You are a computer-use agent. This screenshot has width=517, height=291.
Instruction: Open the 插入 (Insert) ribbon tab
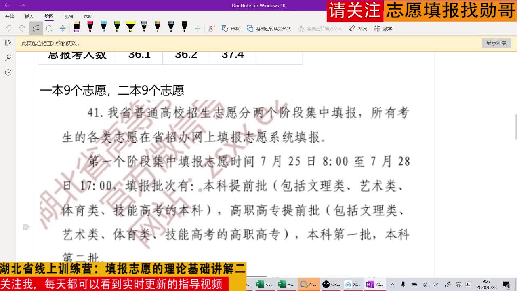click(29, 16)
